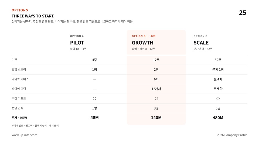Screen dimensions: 259x145
Task: Select the SCALE option heading
Action: [x=201, y=43]
